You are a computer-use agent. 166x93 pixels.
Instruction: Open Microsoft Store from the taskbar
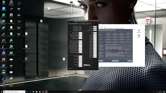(37, 92)
